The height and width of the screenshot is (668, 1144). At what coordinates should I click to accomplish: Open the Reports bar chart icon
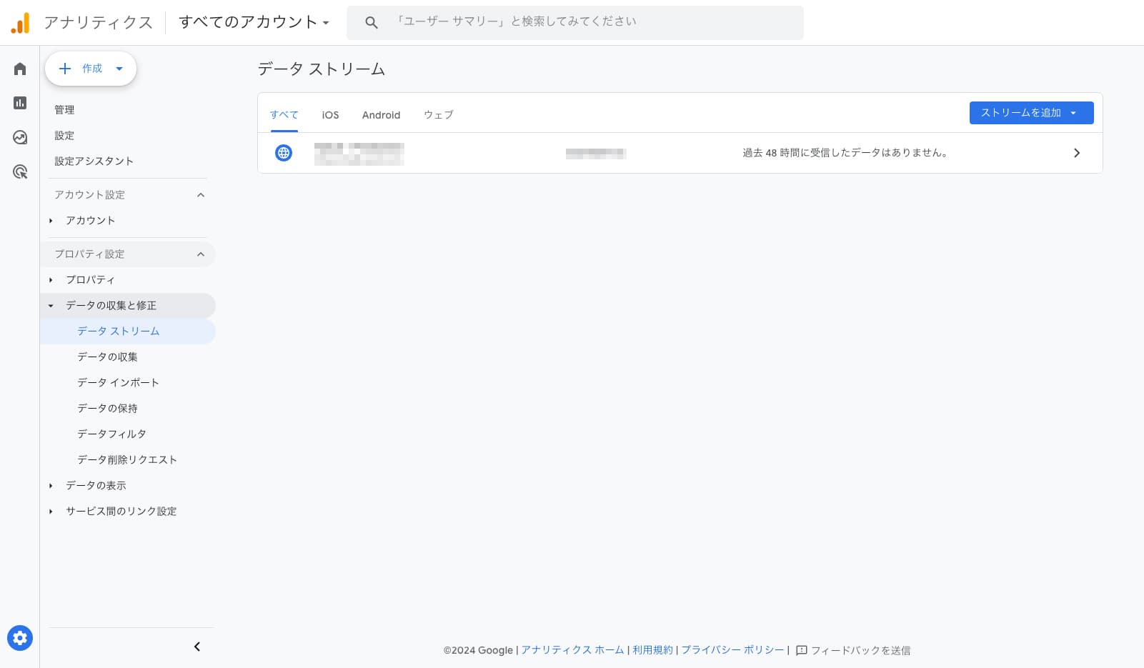[20, 103]
